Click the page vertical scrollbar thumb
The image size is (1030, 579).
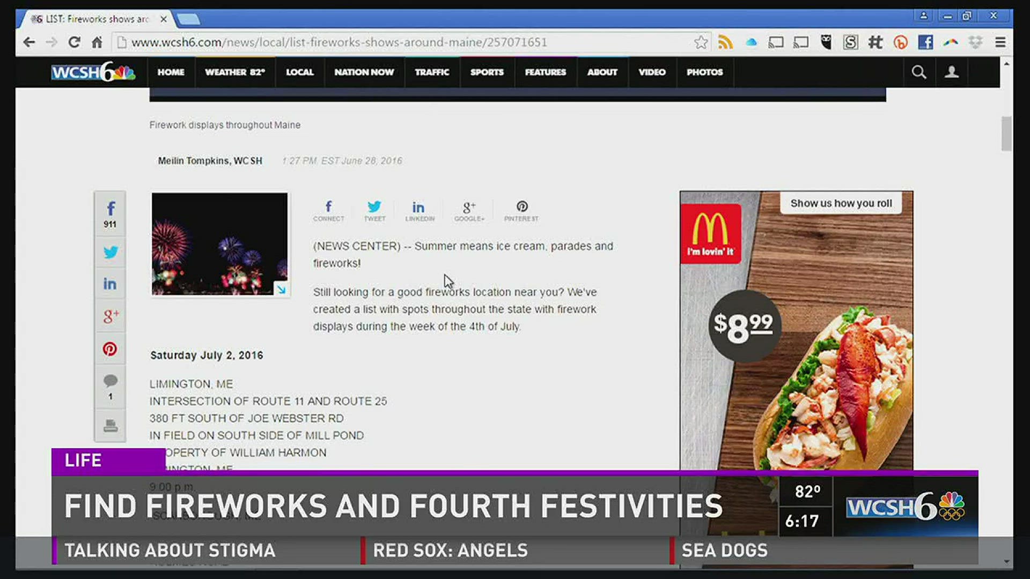click(1006, 133)
